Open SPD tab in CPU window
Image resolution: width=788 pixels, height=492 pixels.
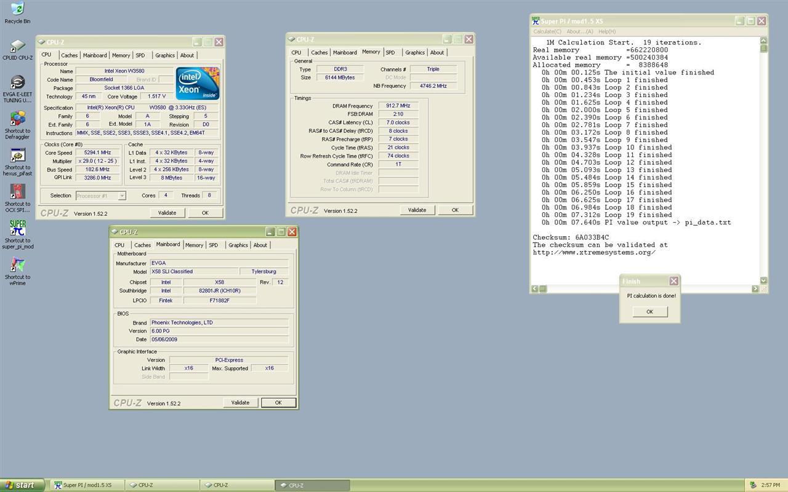coord(140,55)
